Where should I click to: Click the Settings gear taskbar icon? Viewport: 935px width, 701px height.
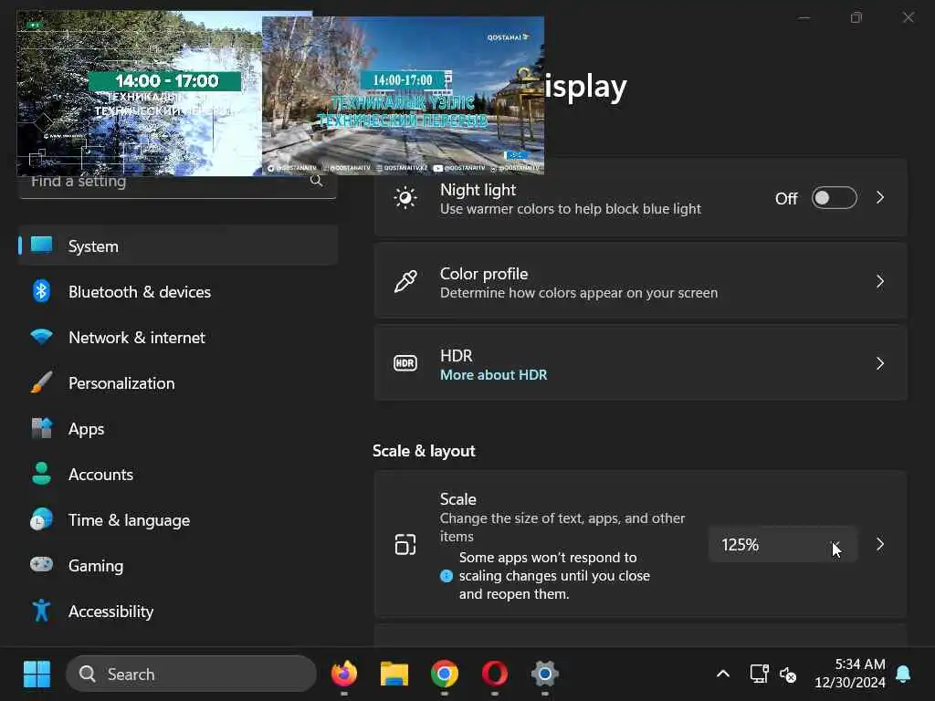[545, 674]
